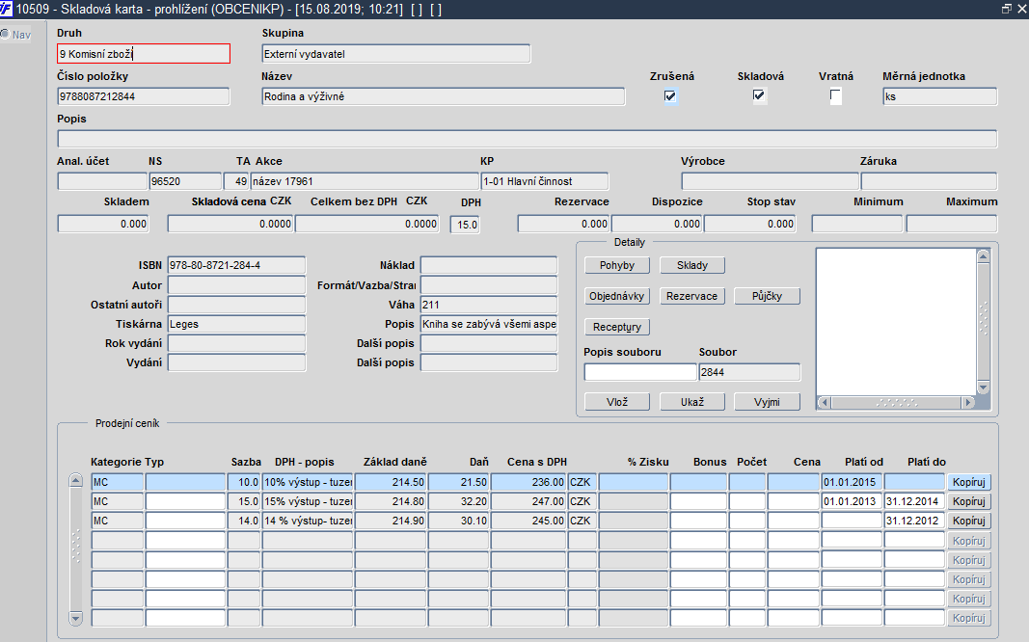
Task: Click the Tiskárna field with Leges
Action: pos(236,324)
